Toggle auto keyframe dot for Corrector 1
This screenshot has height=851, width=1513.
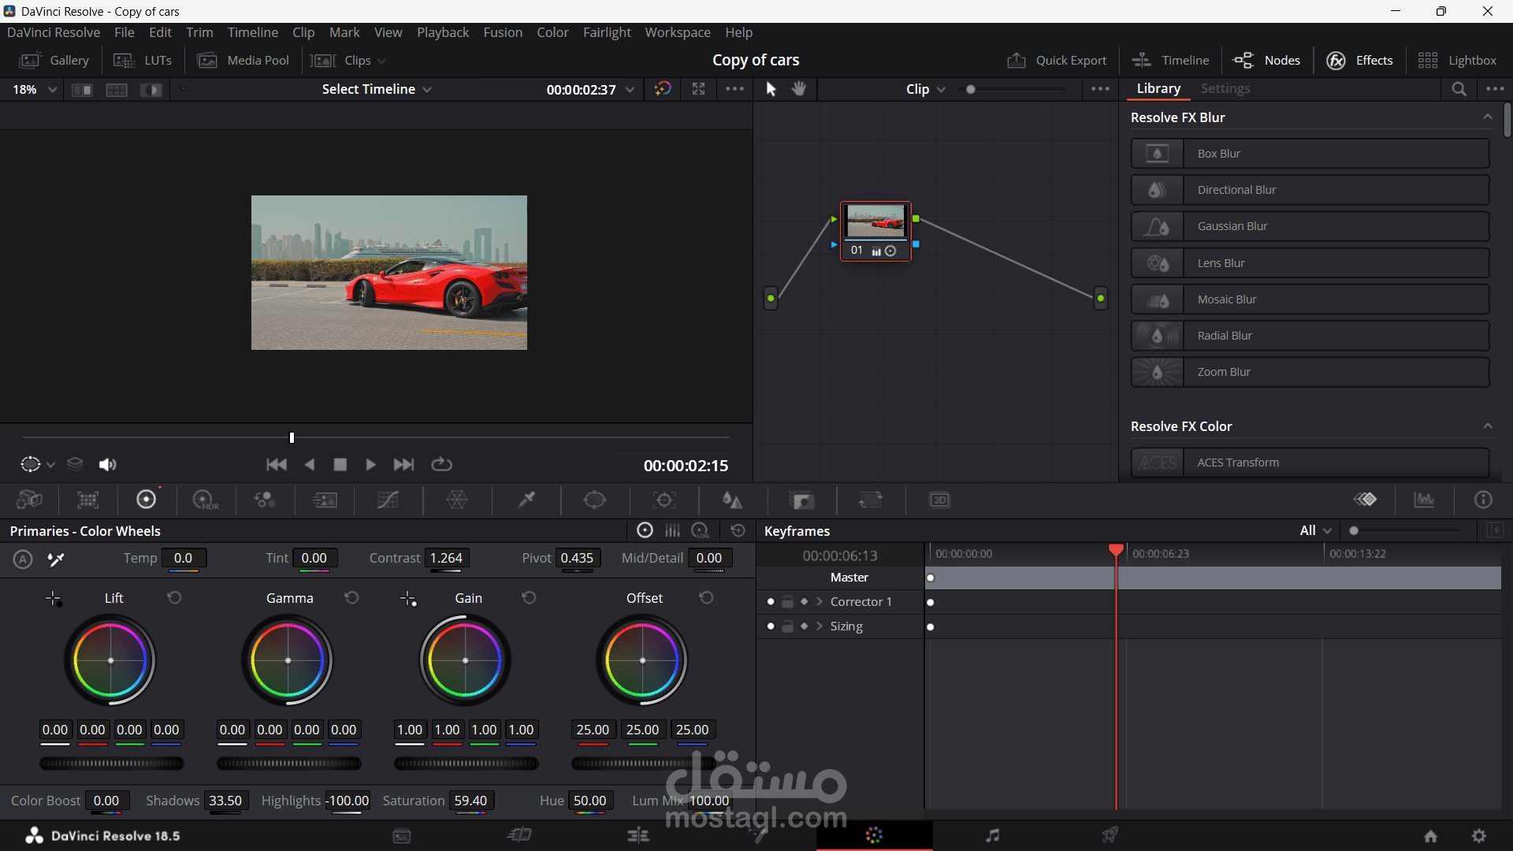[x=771, y=602]
